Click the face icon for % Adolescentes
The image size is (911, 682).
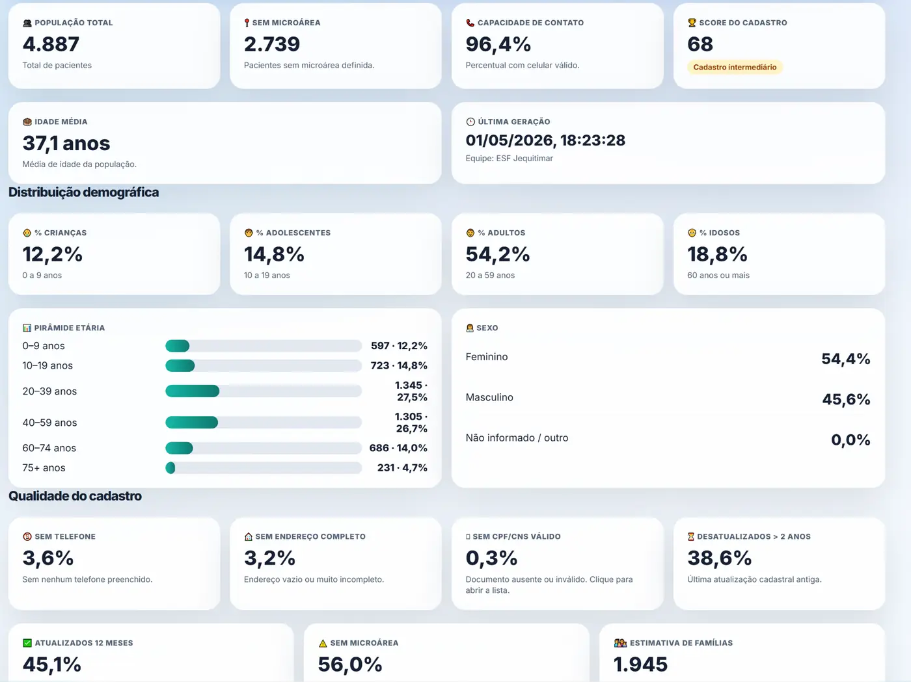click(249, 233)
